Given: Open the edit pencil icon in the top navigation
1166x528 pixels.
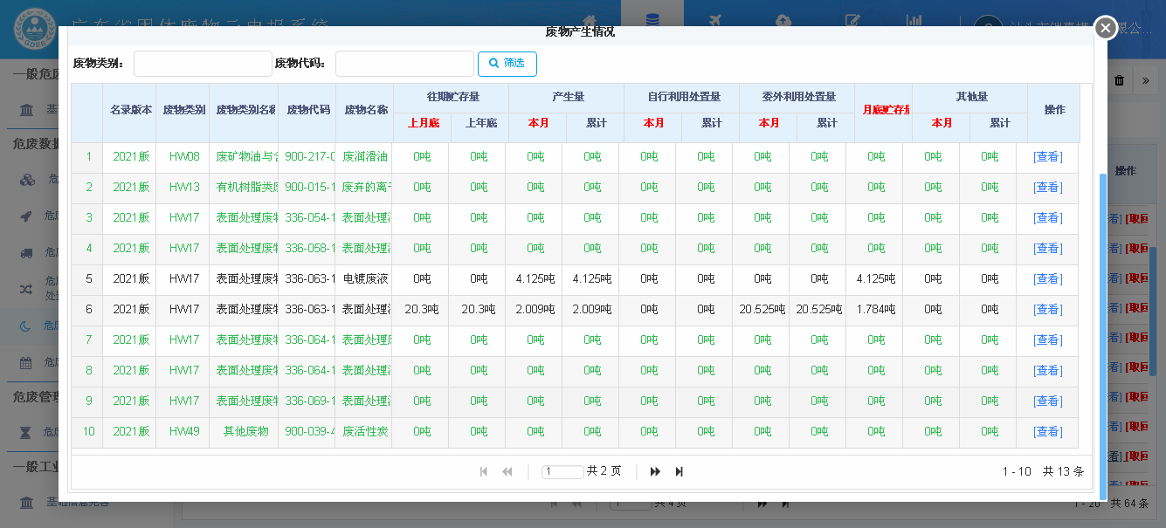Looking at the screenshot, I should coord(852,21).
